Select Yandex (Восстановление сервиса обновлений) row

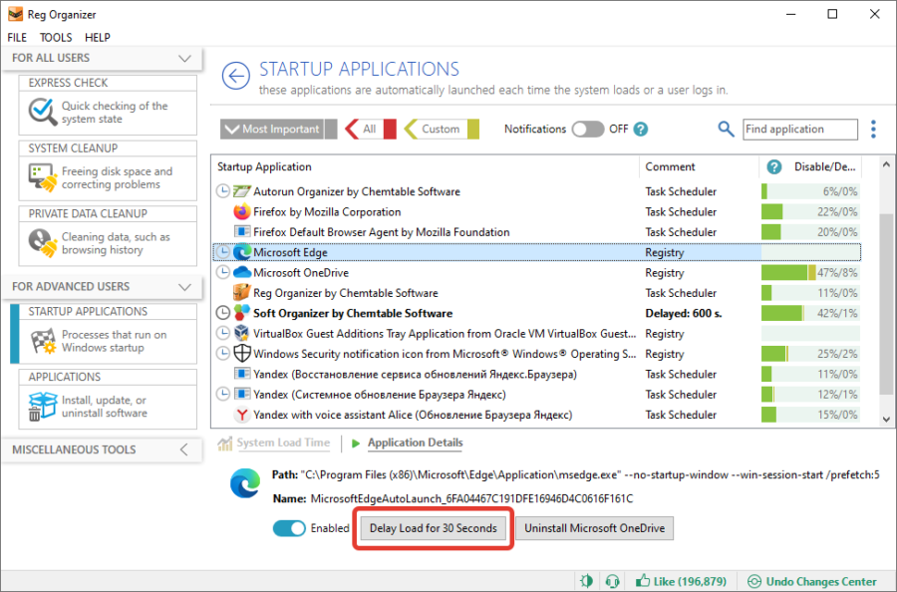[x=536, y=374]
